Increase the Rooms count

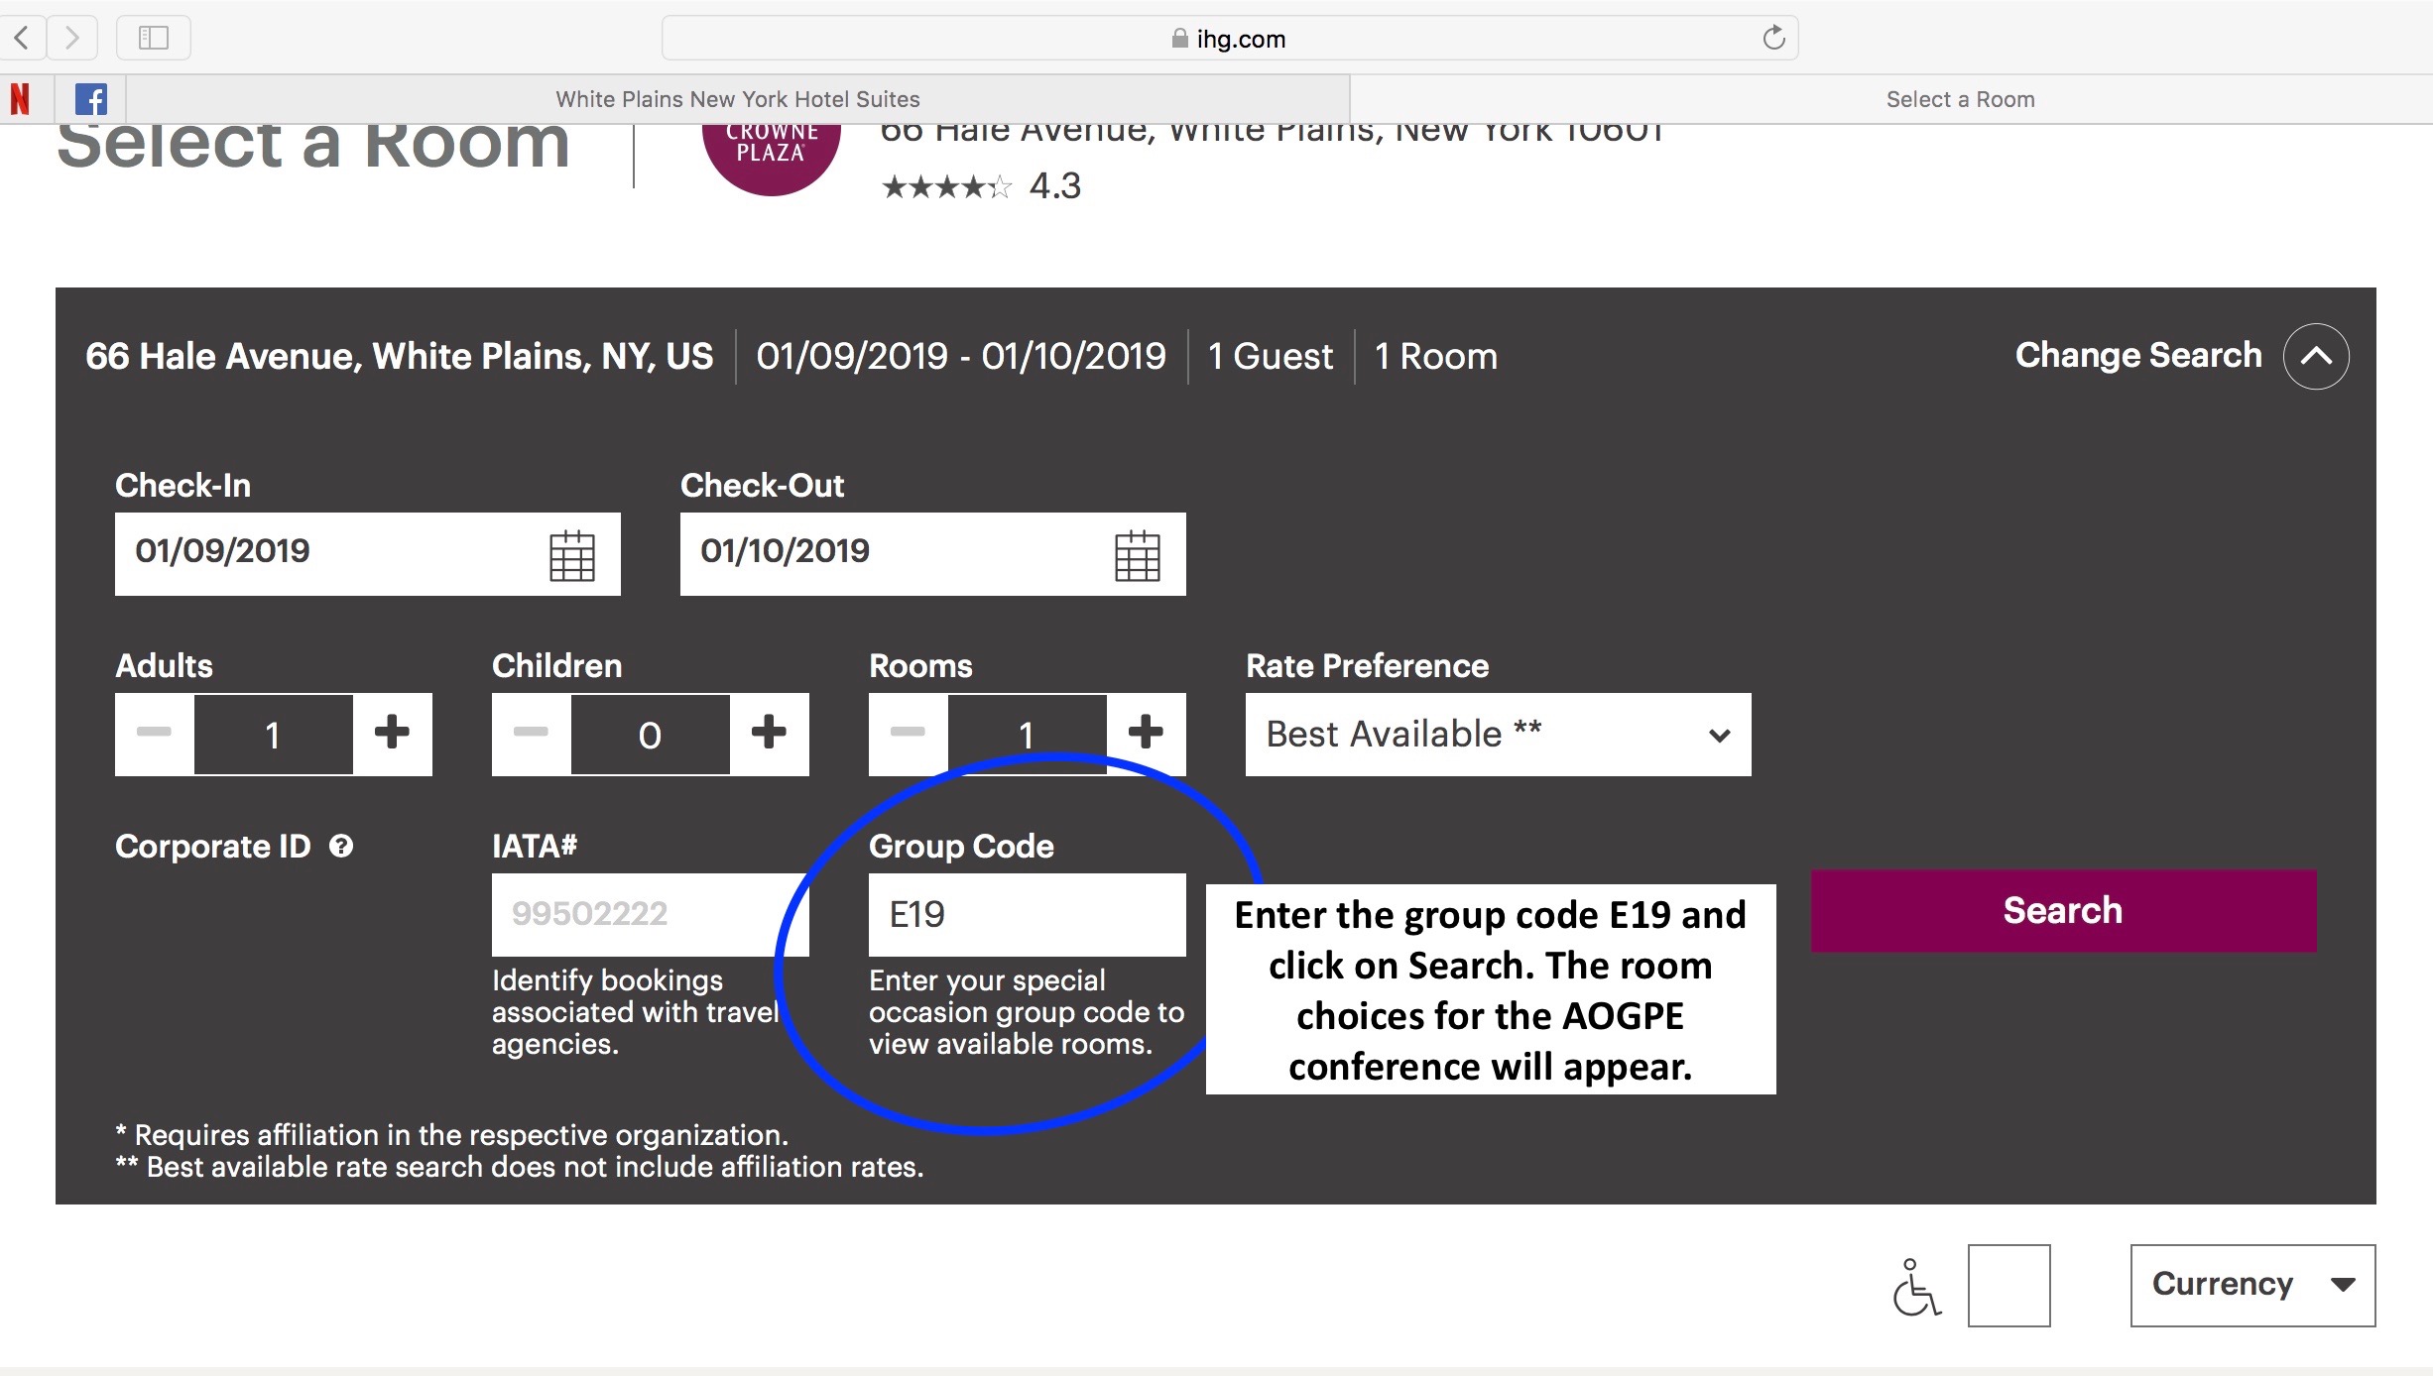1146,734
